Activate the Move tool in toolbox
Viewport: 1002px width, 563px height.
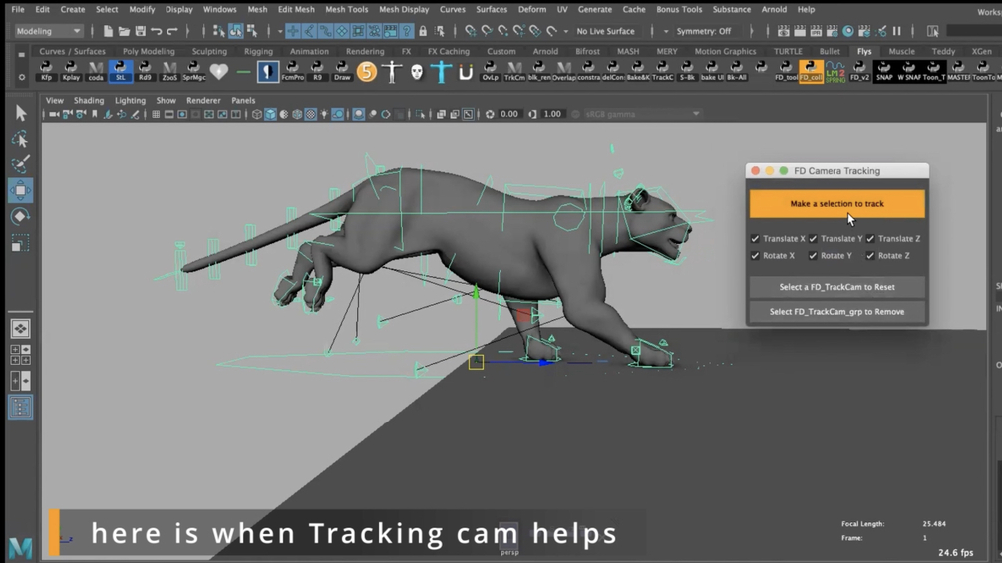[x=21, y=191]
